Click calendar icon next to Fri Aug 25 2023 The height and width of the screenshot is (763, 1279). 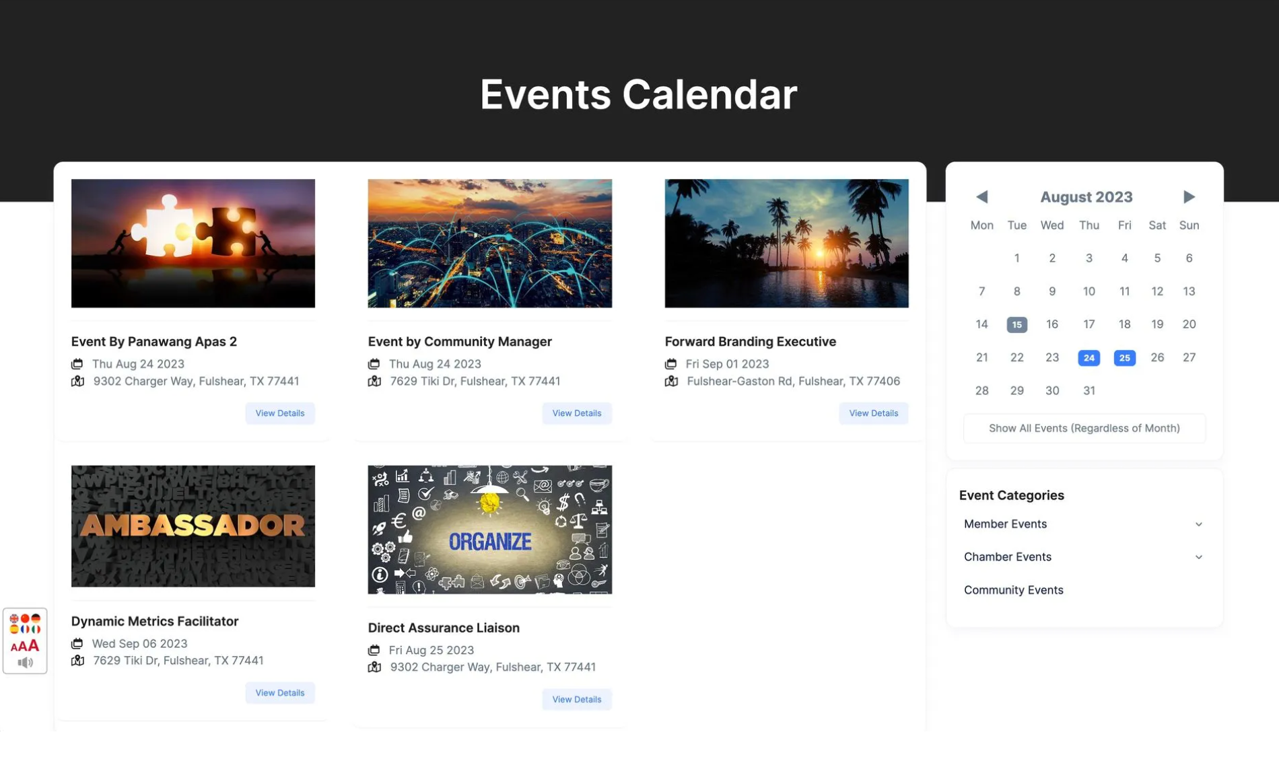(374, 651)
